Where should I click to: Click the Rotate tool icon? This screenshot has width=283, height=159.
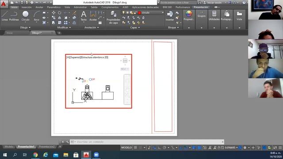click(59, 13)
